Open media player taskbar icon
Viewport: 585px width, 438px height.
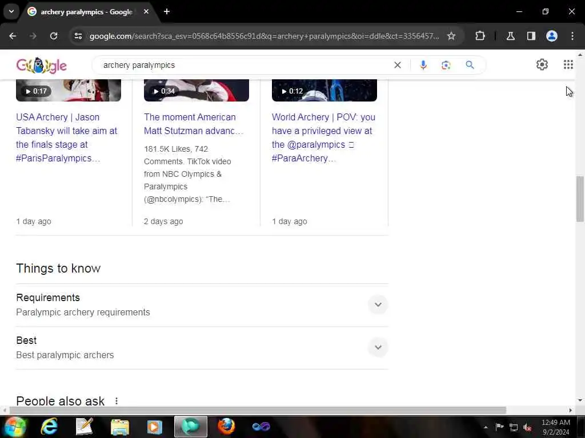[154, 427]
